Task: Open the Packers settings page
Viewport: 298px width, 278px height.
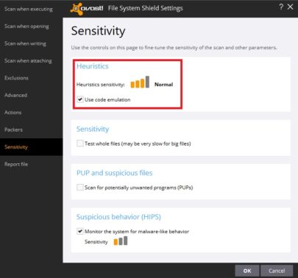Action: (x=13, y=129)
